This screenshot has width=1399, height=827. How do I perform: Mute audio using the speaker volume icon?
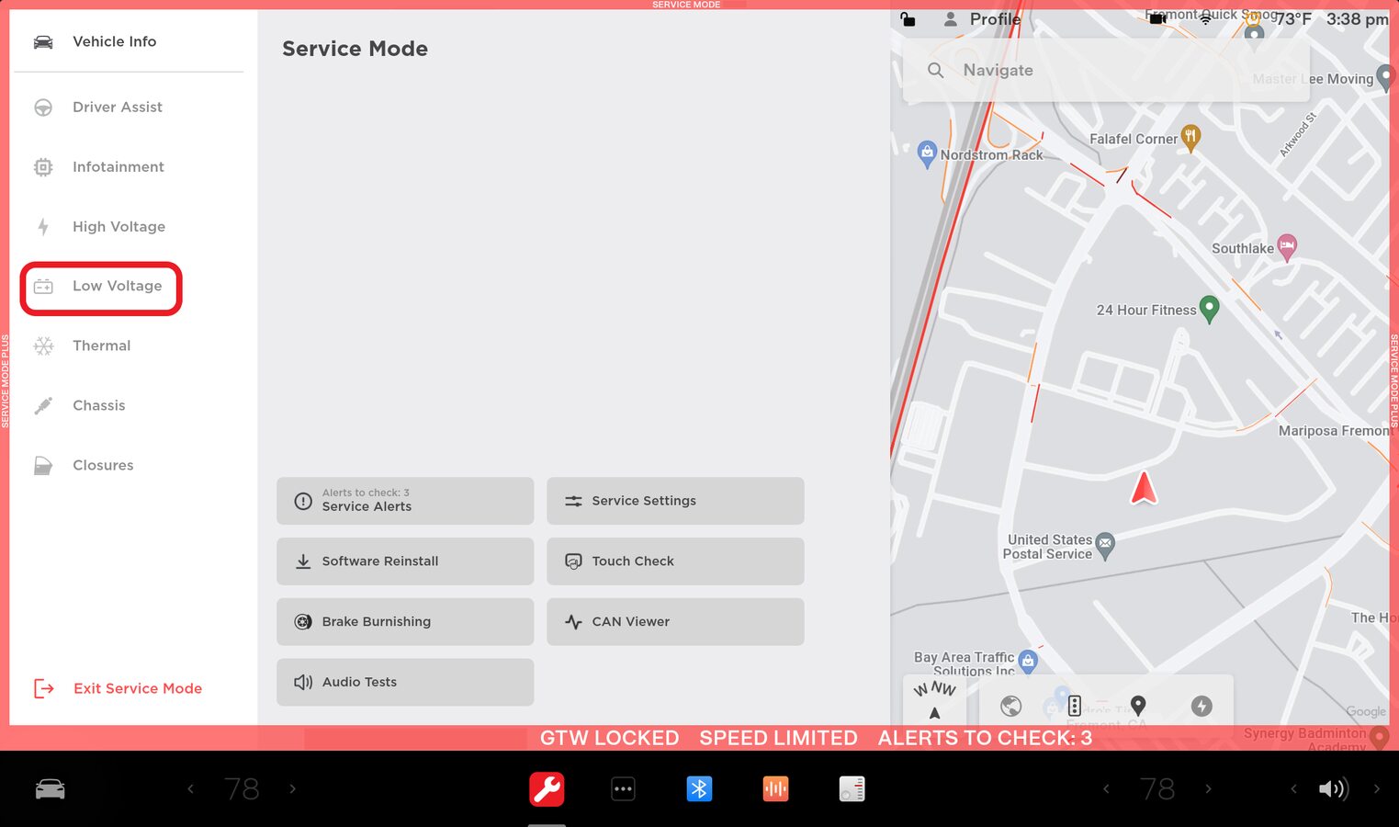[x=1332, y=788]
